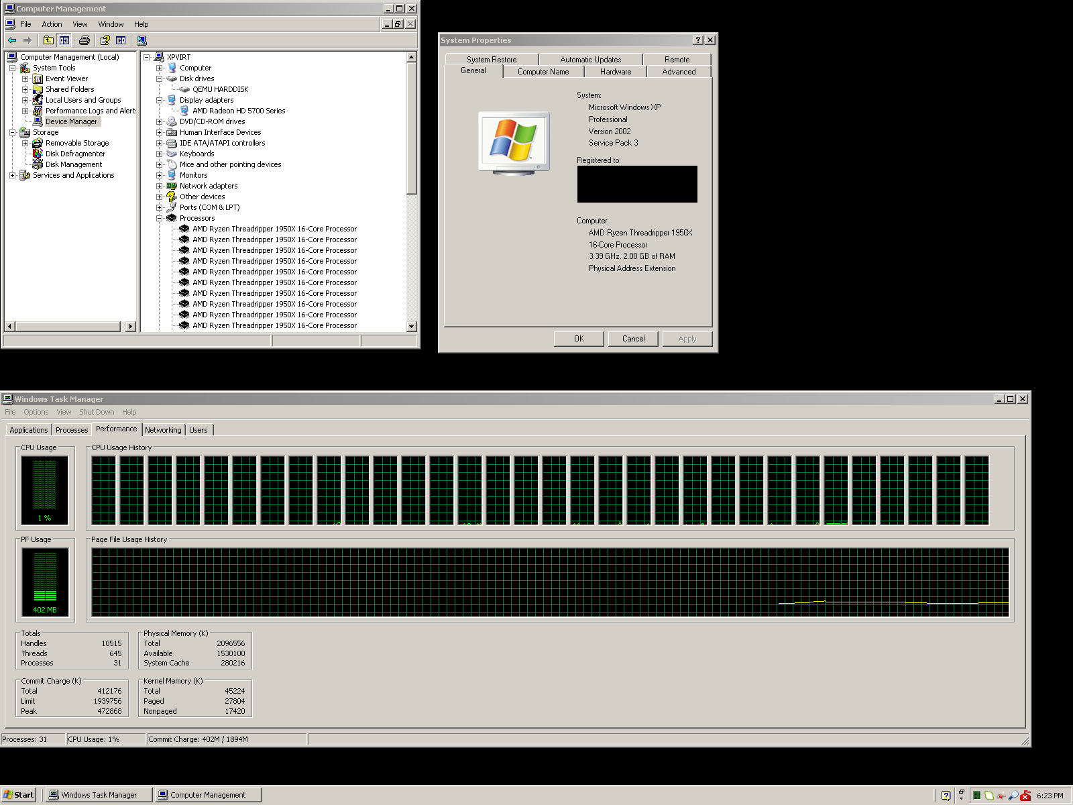Click OK in System Properties dialog
The width and height of the screenshot is (1073, 805).
click(x=579, y=339)
